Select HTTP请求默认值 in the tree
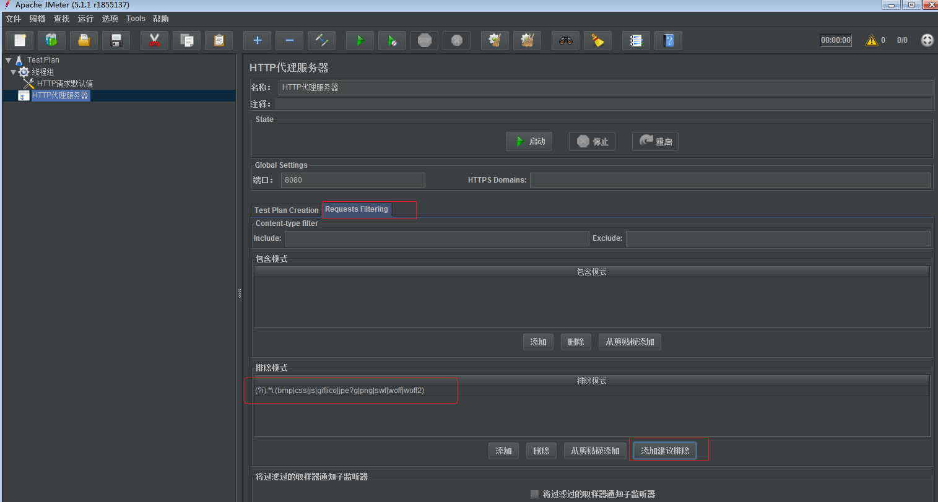 click(x=65, y=84)
